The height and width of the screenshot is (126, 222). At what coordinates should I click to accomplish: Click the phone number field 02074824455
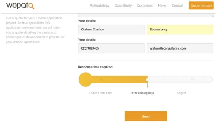111,48
